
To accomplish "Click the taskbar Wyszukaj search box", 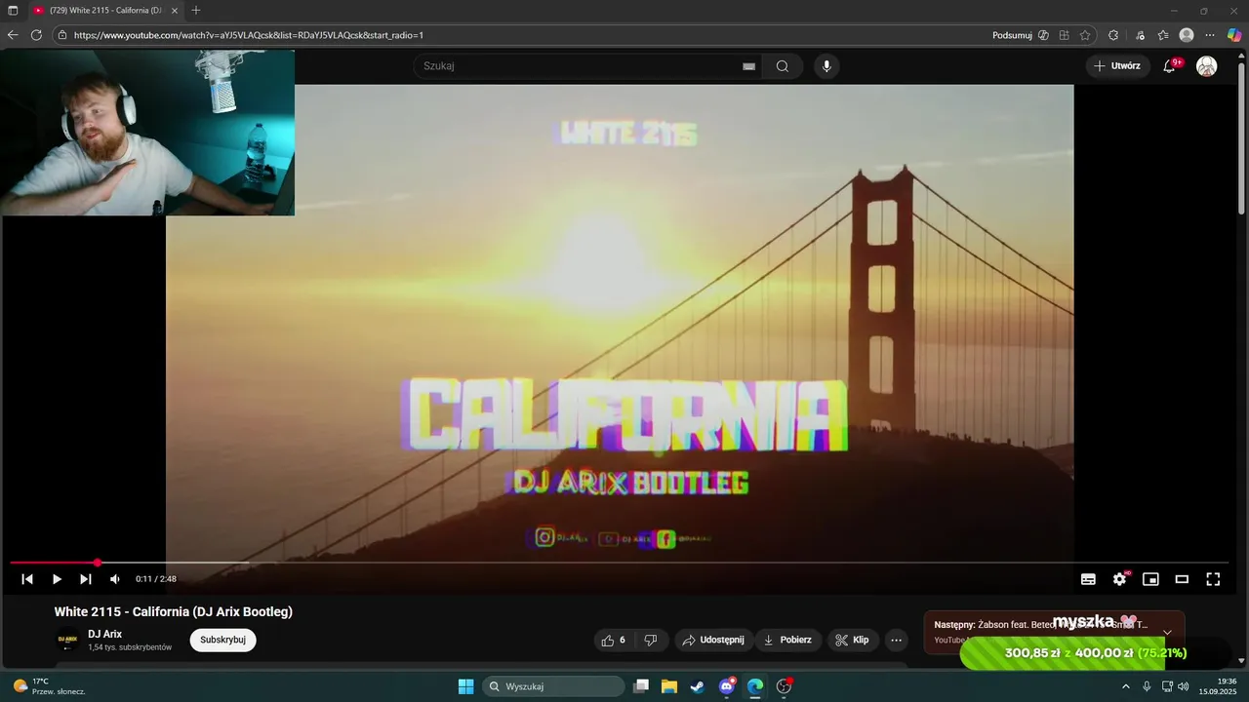I will click(x=554, y=686).
